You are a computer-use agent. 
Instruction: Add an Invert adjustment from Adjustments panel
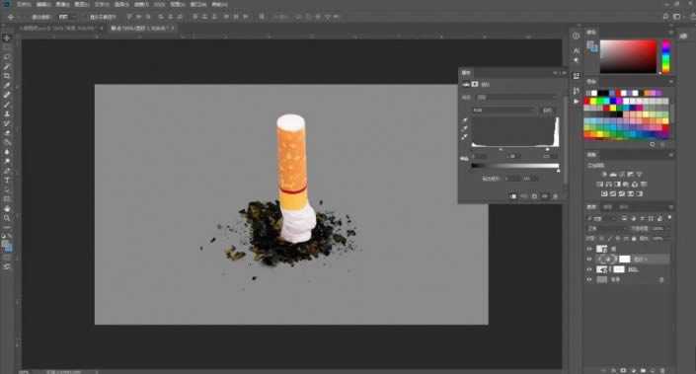(604, 193)
